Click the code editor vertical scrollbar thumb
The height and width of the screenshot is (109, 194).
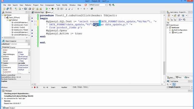pos(164,68)
